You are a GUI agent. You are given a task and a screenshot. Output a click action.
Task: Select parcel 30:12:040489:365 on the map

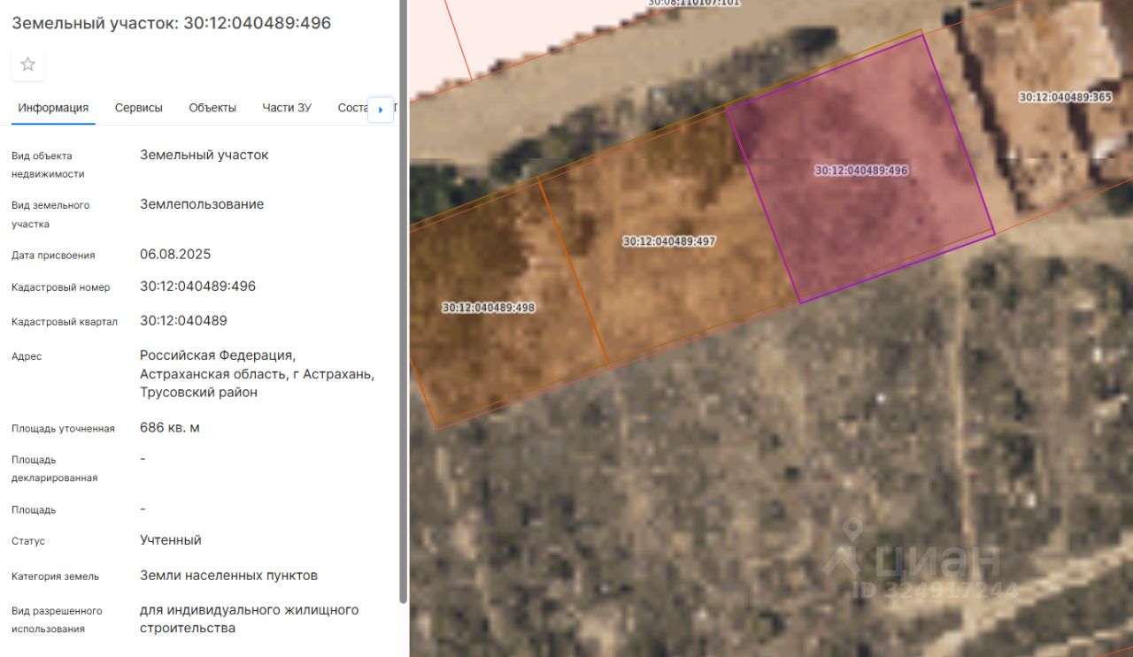tap(1066, 97)
